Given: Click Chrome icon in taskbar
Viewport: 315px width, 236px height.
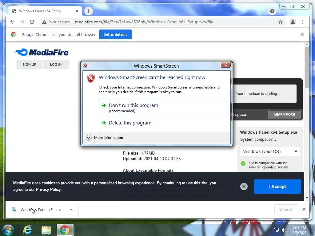Looking at the screenshot, I should [65, 230].
